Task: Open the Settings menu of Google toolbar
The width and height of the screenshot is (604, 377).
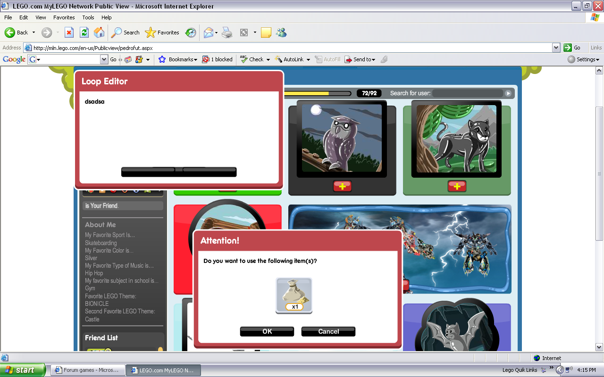Action: coord(583,59)
